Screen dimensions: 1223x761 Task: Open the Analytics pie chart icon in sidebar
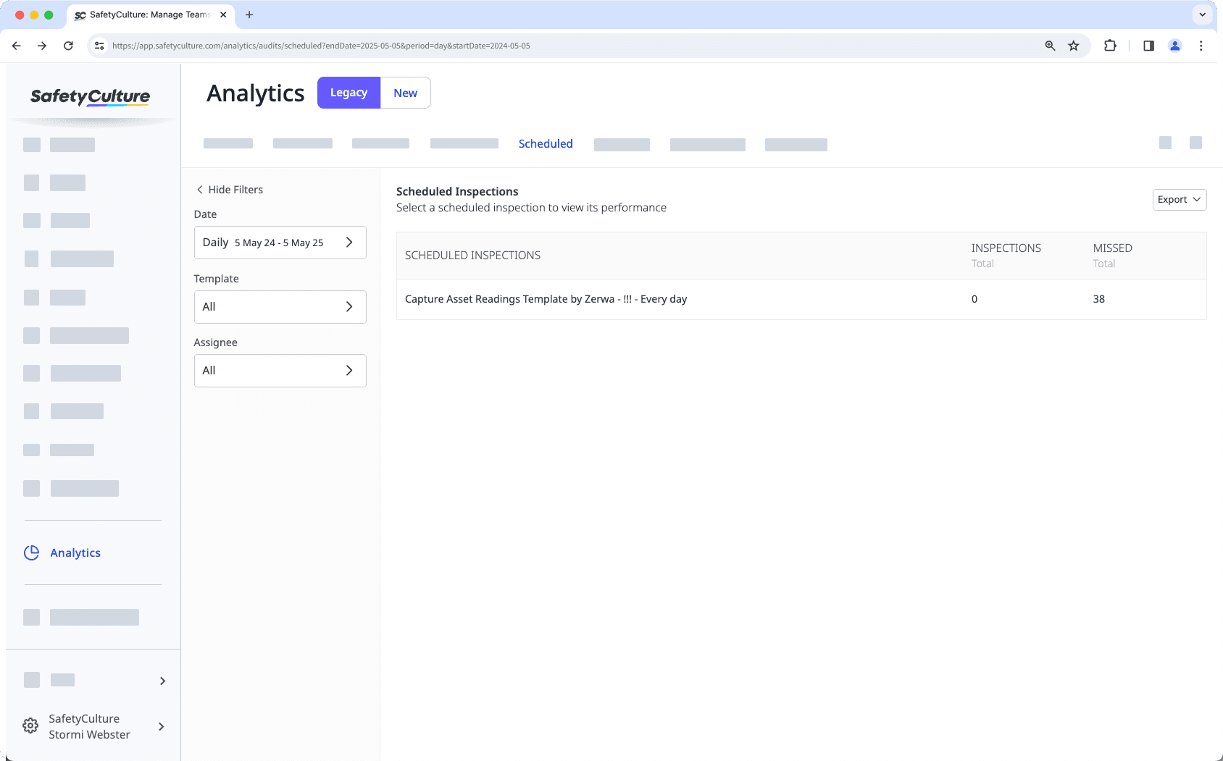(31, 552)
